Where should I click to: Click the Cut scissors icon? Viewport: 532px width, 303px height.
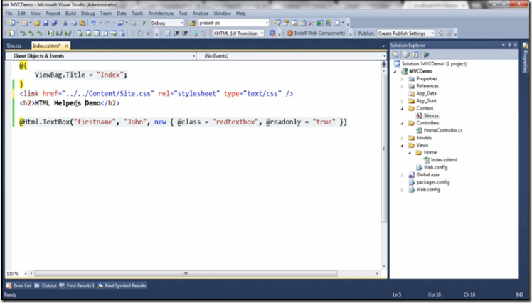(65, 23)
